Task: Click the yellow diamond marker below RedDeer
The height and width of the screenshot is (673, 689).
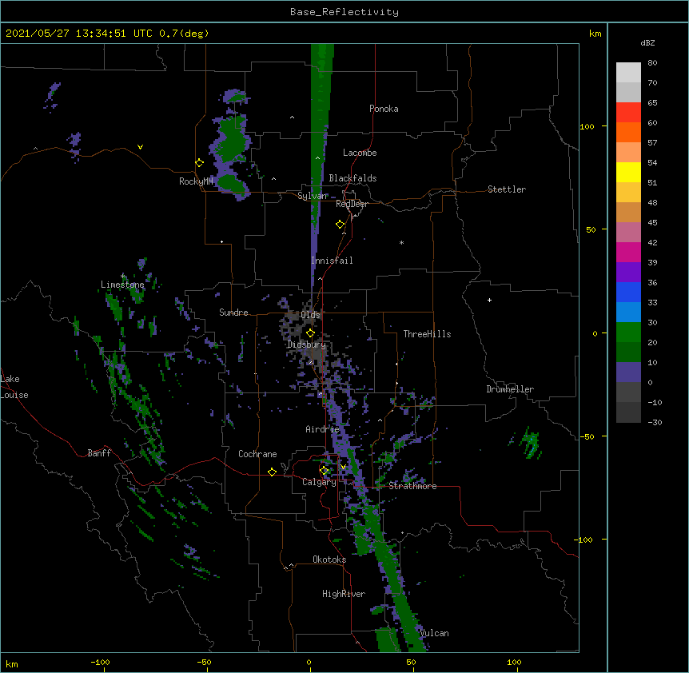Action: click(x=340, y=225)
